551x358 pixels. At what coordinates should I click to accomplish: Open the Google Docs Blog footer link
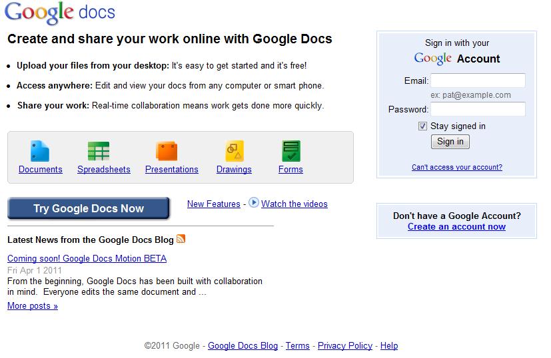pos(243,346)
